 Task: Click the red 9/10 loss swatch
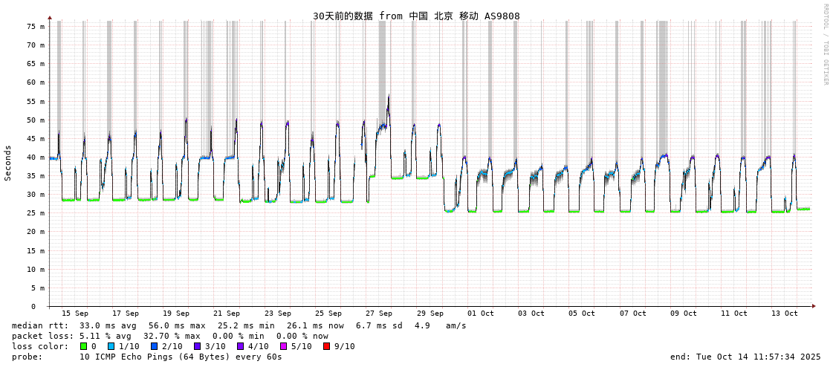pos(326,346)
